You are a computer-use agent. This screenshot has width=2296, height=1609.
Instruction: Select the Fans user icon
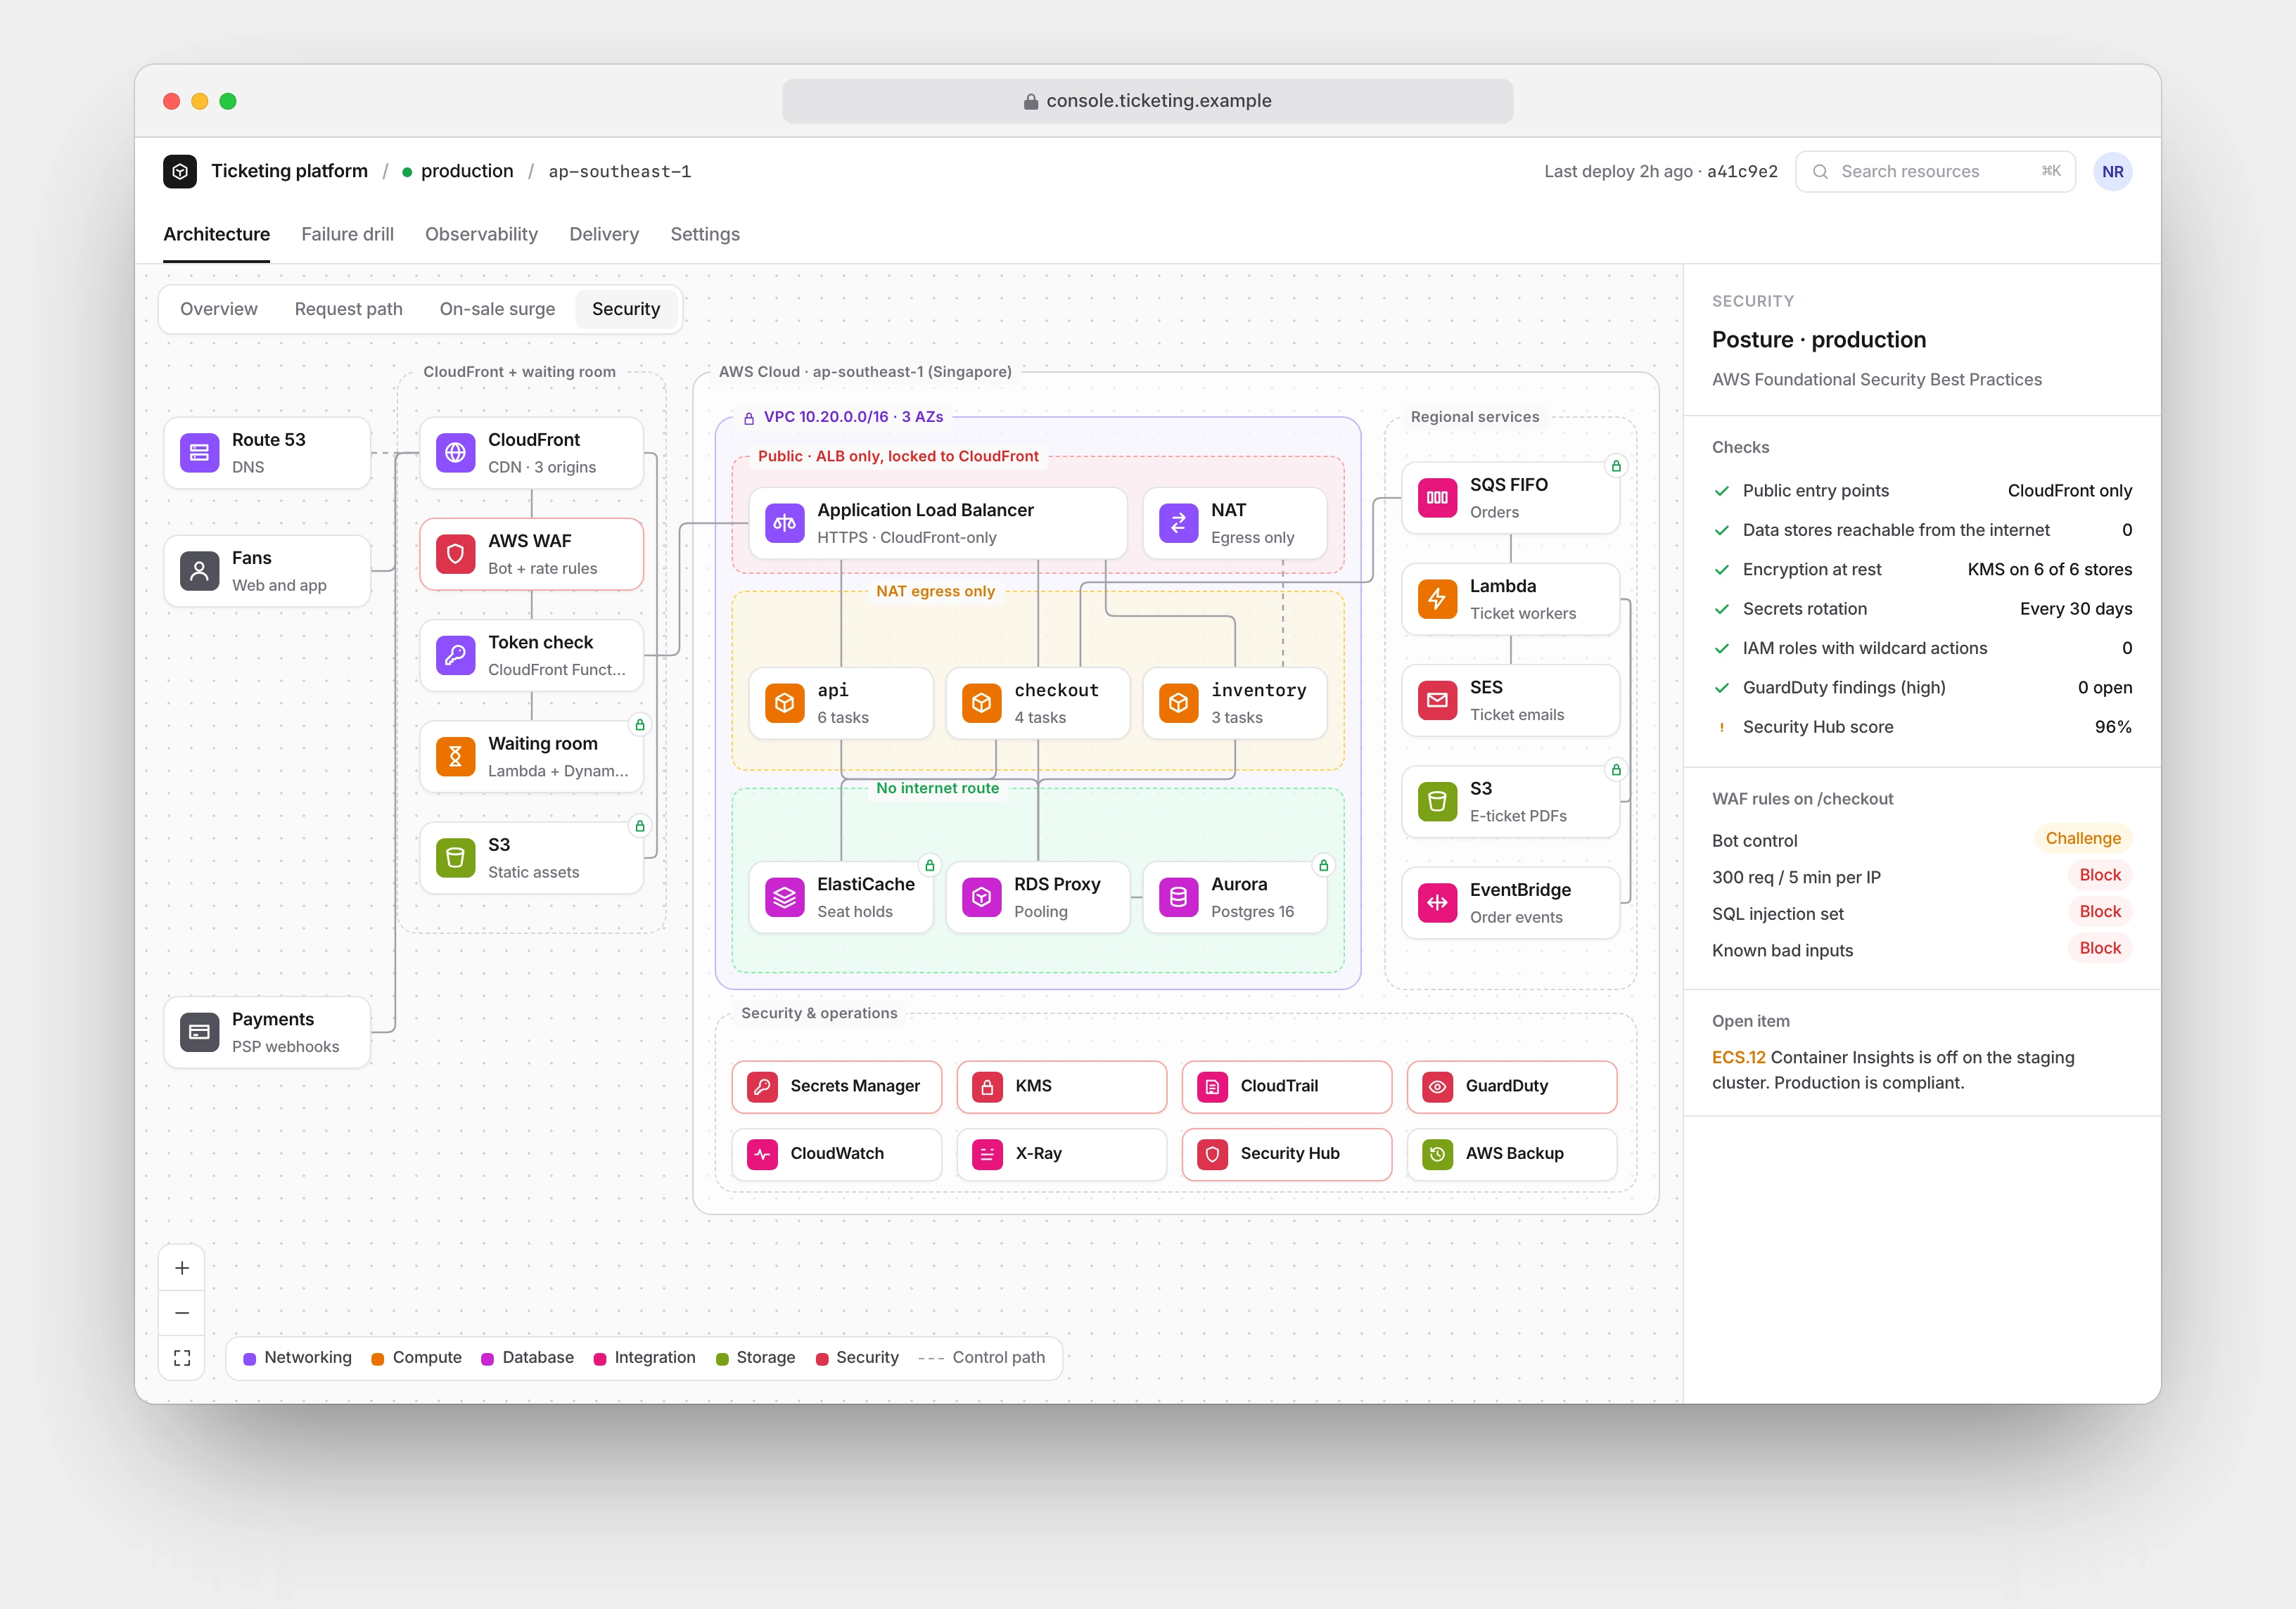click(x=199, y=570)
